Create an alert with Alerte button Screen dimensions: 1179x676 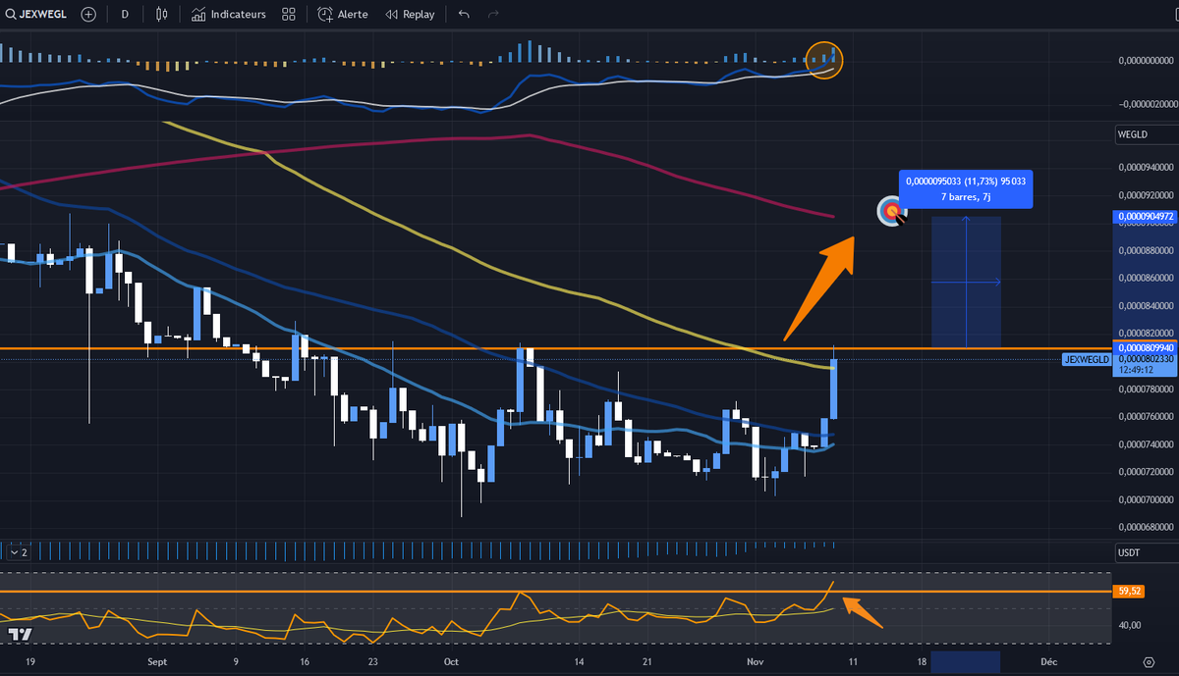(x=343, y=15)
